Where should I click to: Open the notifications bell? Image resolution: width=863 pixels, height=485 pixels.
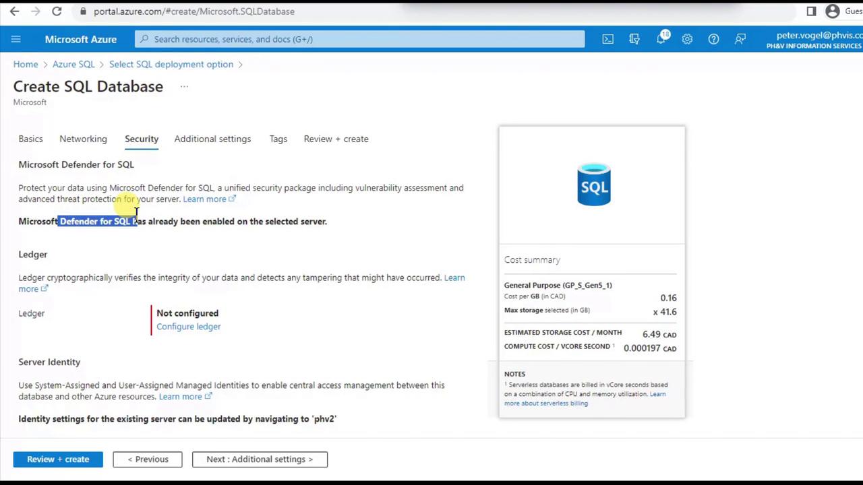[661, 39]
